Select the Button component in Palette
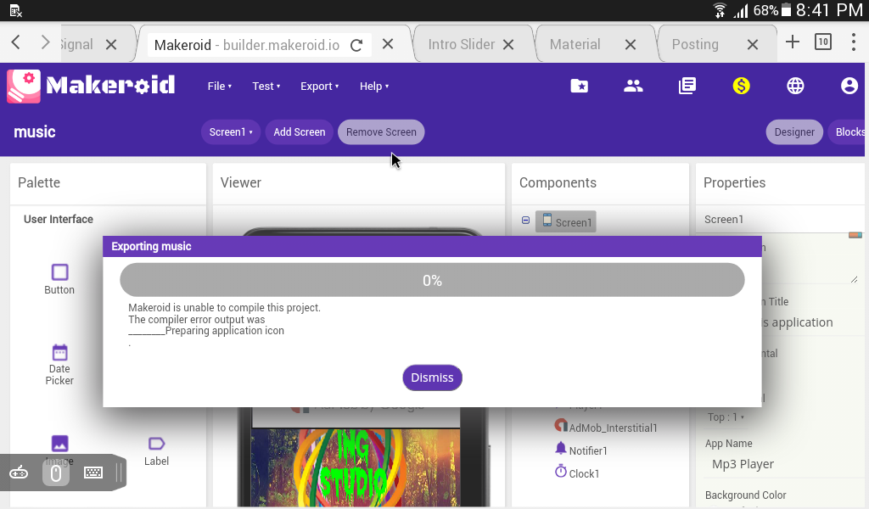The width and height of the screenshot is (869, 509). pos(59,278)
